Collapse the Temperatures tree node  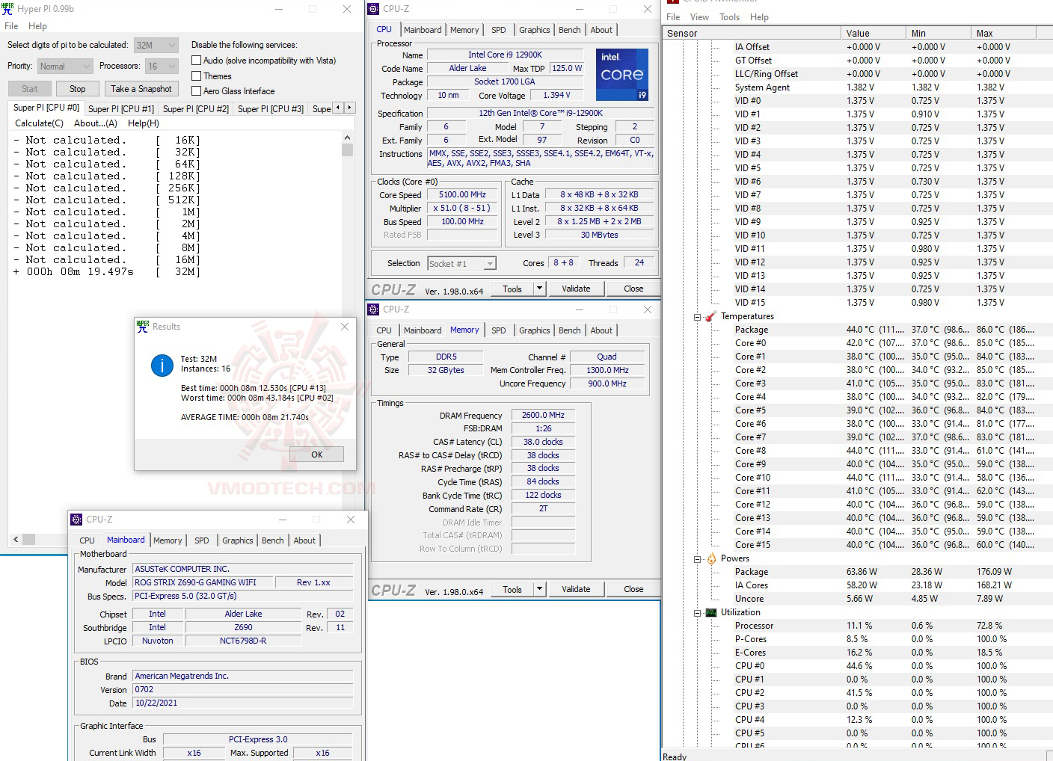(697, 317)
